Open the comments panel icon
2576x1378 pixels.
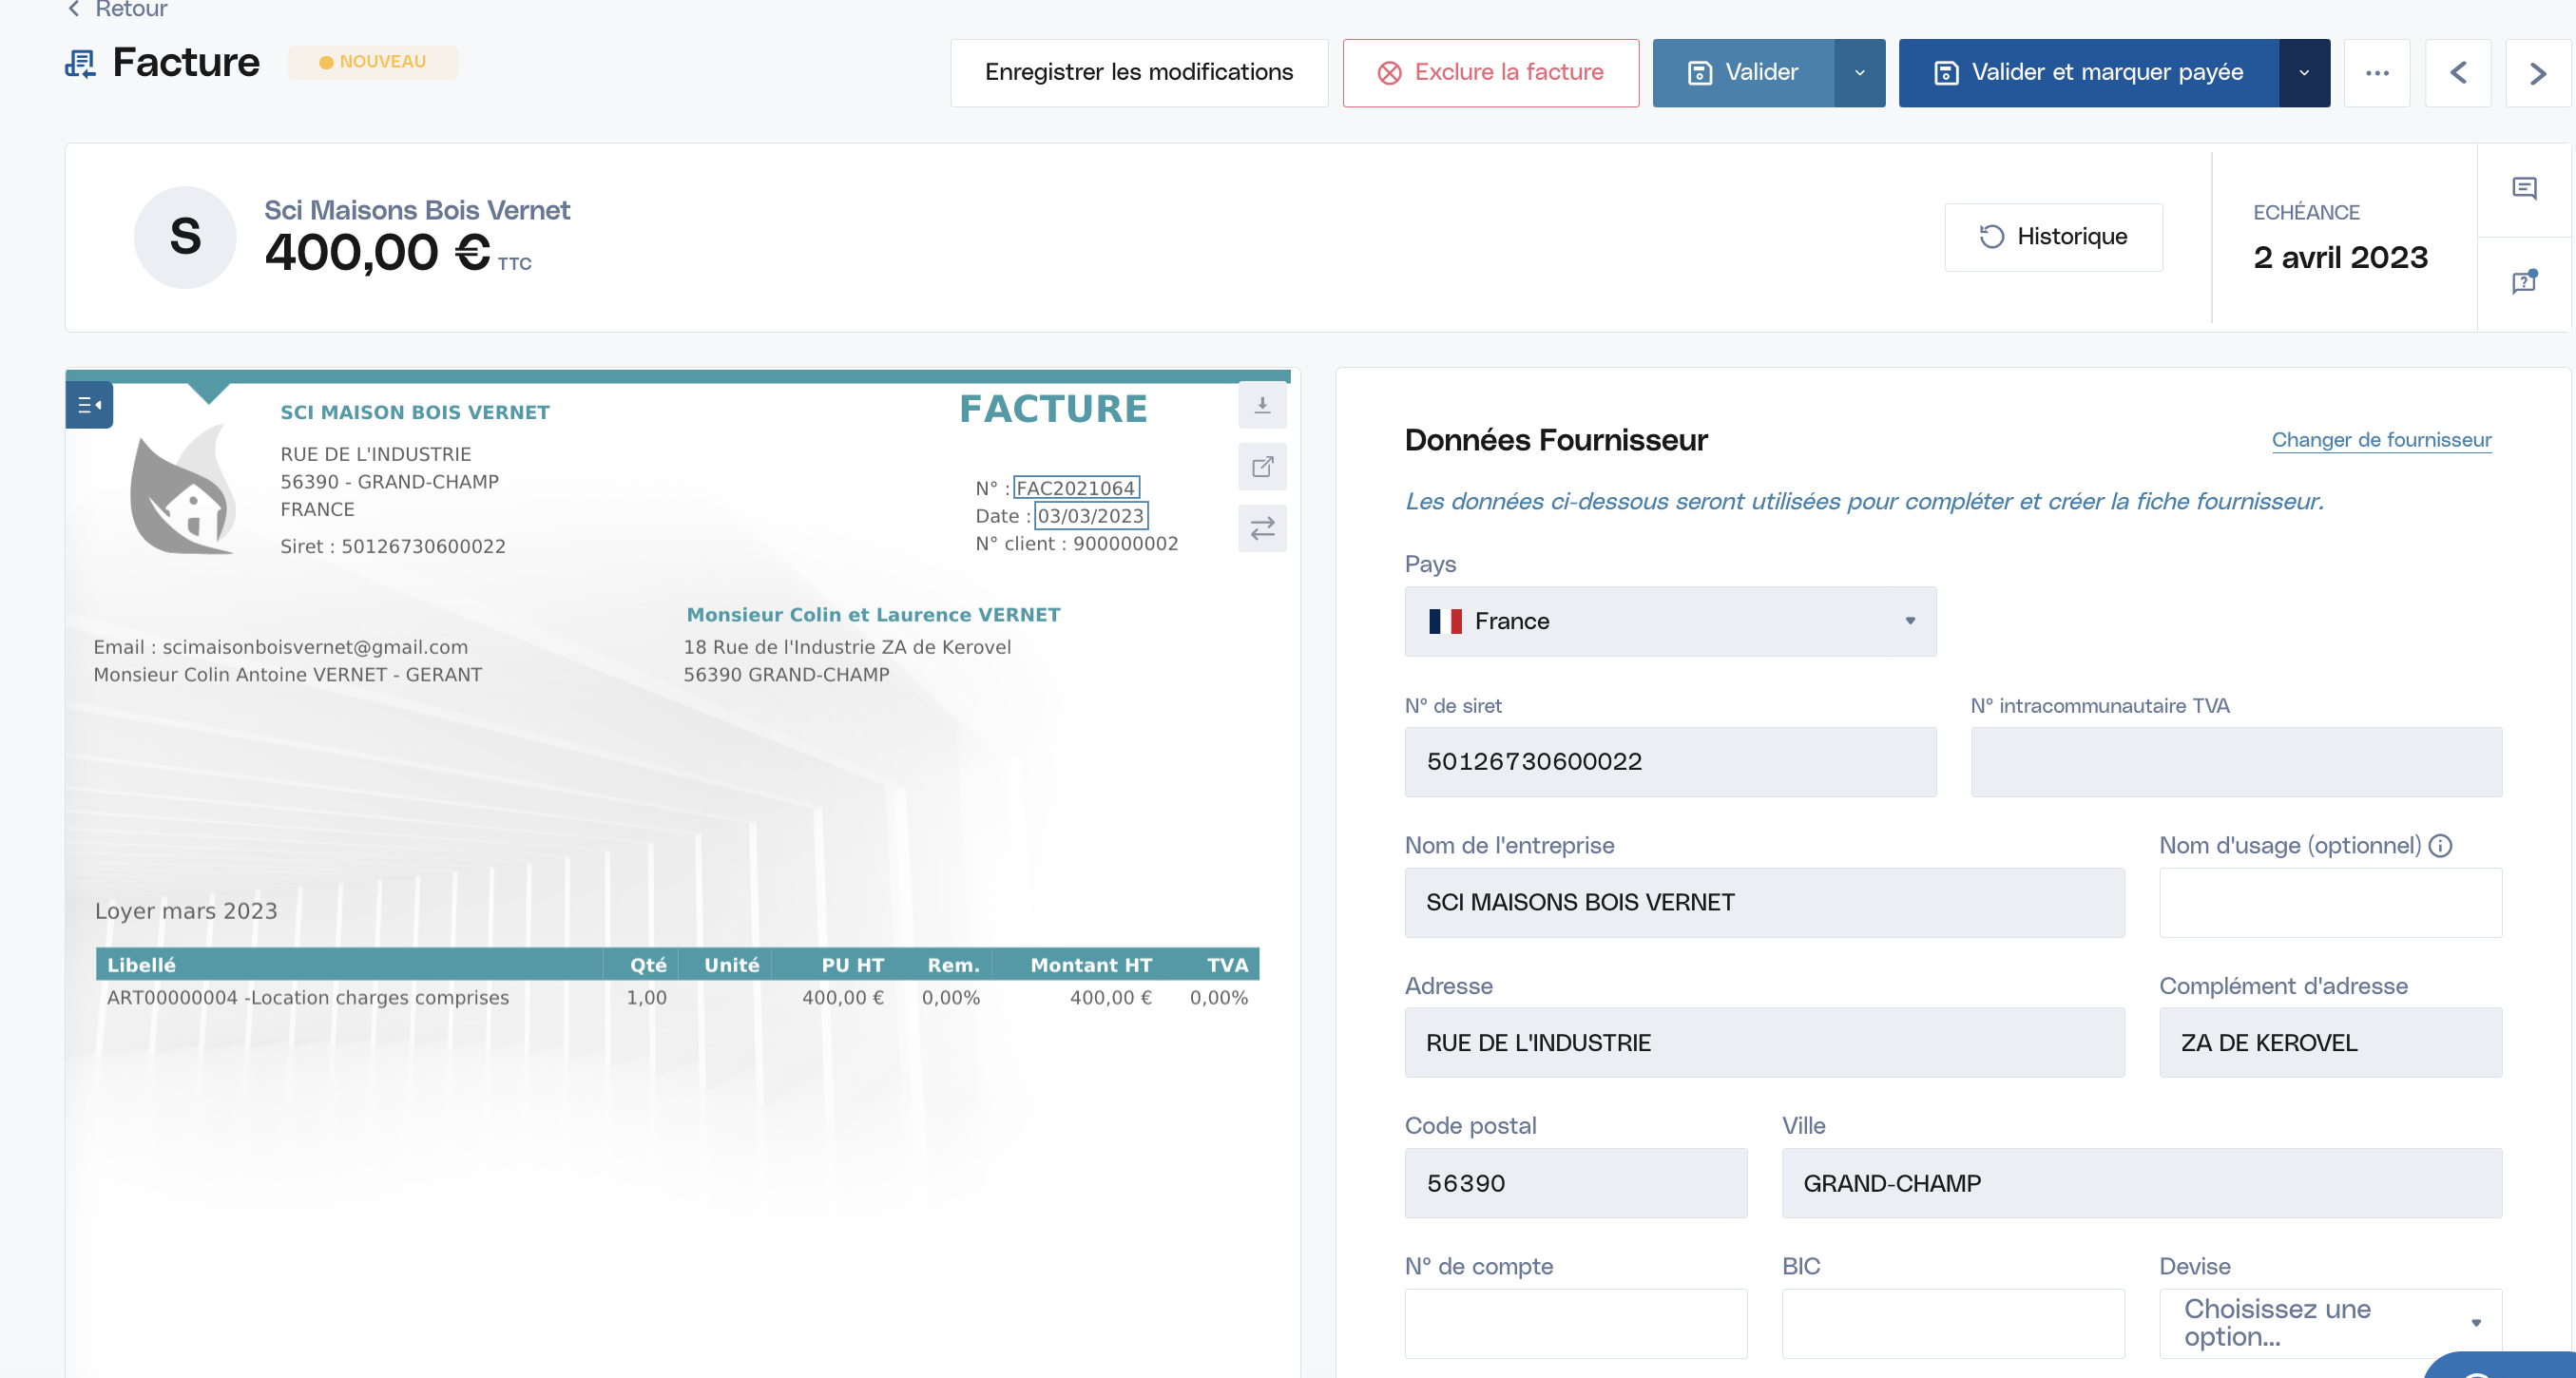pos(2524,189)
